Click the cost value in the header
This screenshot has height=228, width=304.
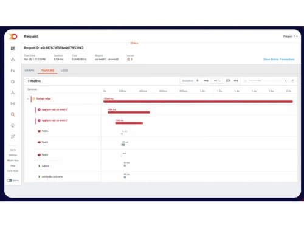click(x=79, y=59)
